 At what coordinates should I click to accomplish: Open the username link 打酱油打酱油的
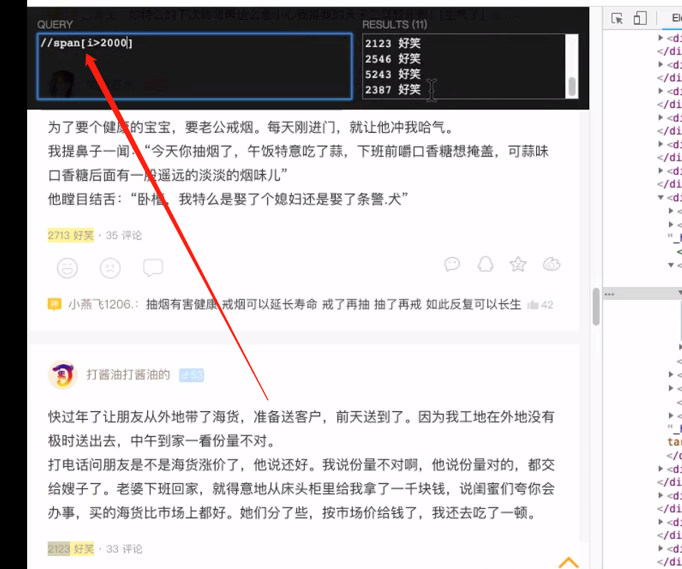129,375
